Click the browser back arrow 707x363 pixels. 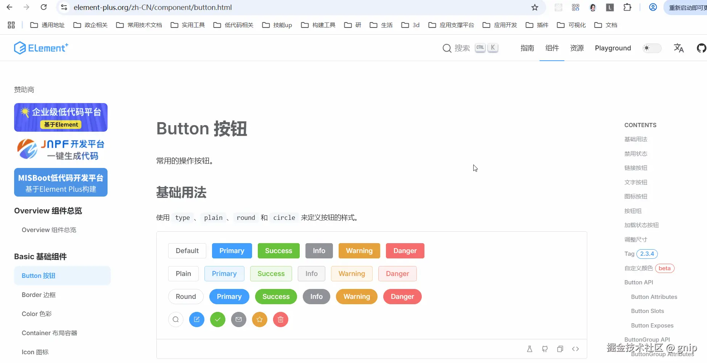[10, 7]
